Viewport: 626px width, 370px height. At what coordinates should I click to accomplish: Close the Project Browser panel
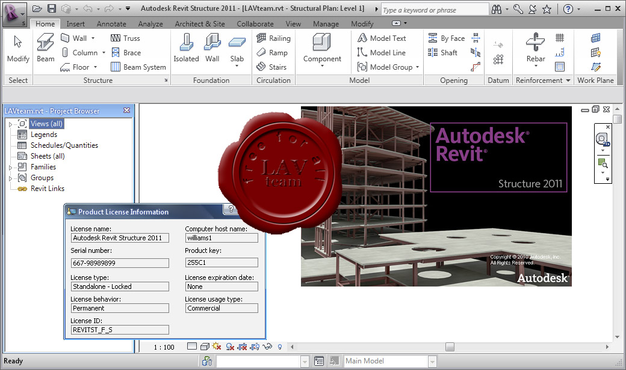tap(126, 111)
